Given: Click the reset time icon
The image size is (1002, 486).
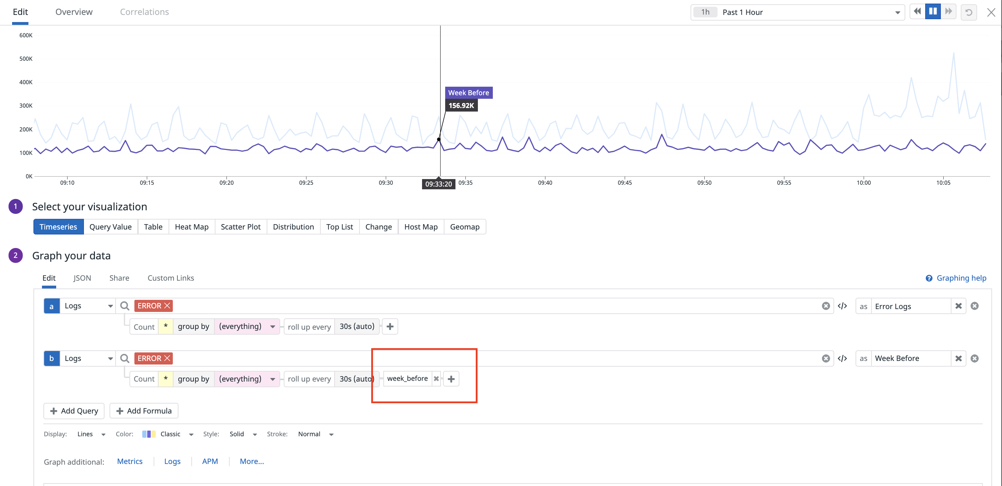Looking at the screenshot, I should click(x=969, y=12).
